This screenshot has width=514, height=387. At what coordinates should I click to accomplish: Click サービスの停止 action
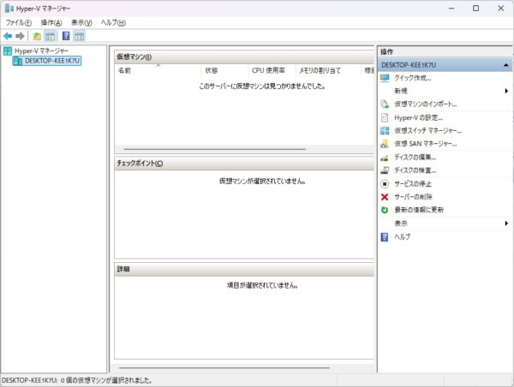[x=413, y=184]
